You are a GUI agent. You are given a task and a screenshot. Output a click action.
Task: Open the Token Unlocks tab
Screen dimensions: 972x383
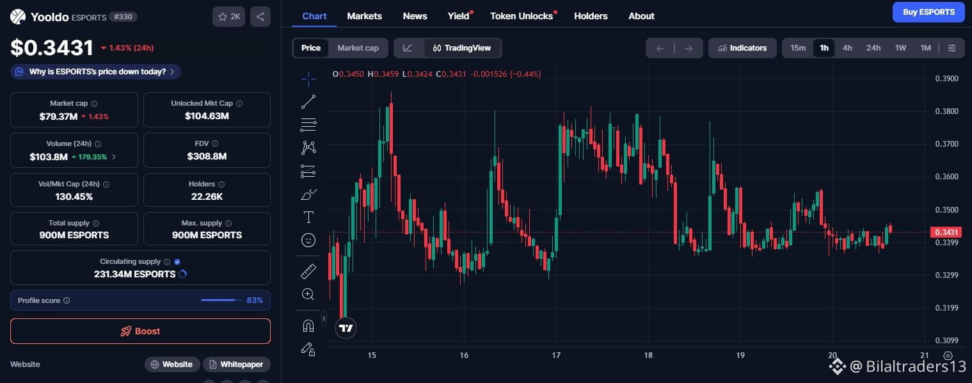click(522, 16)
